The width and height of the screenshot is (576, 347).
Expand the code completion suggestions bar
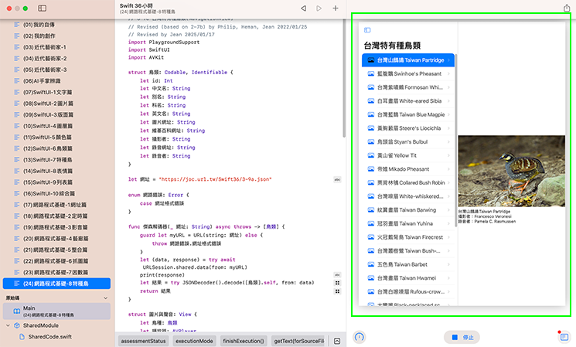337,341
